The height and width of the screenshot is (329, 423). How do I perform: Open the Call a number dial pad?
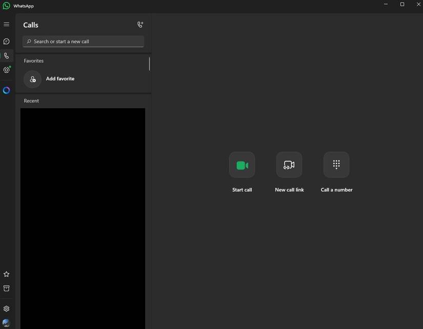[x=336, y=165]
